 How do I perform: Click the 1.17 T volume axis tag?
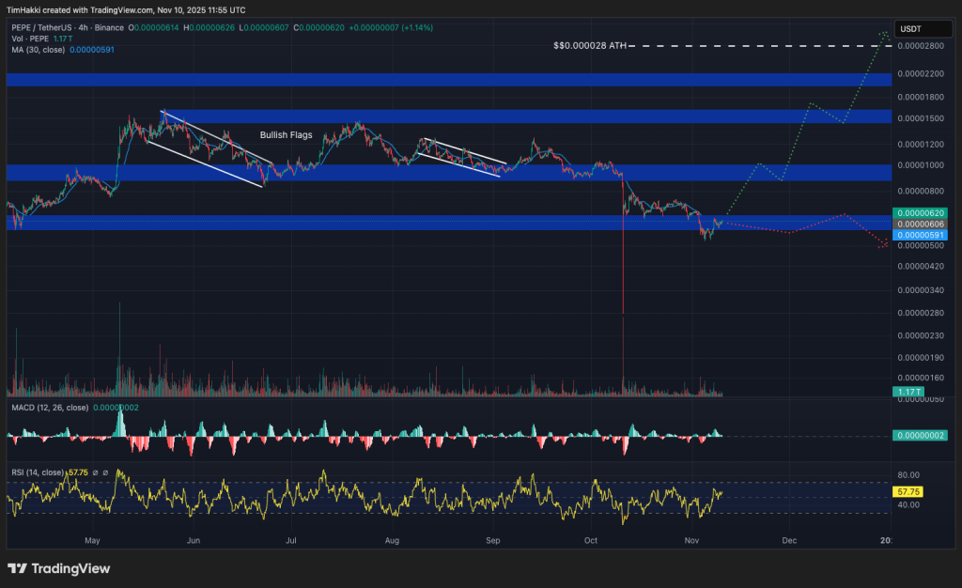click(x=908, y=391)
